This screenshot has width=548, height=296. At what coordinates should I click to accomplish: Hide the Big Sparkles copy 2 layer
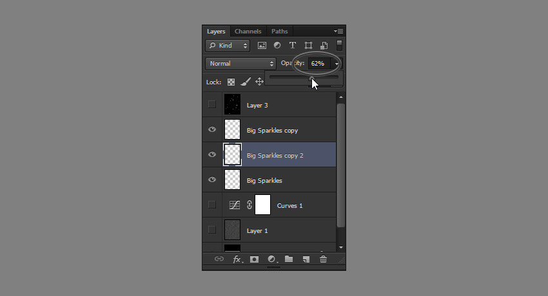click(x=212, y=154)
